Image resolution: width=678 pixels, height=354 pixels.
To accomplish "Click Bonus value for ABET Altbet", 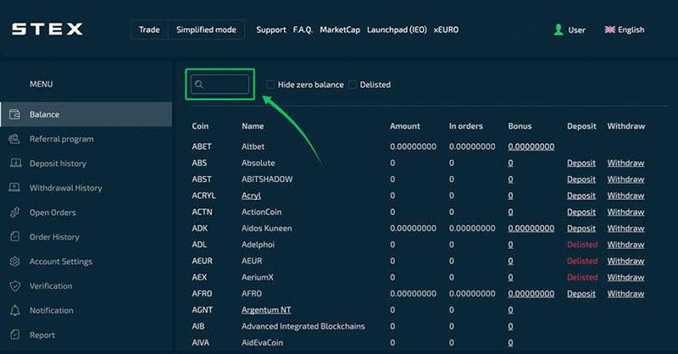I will pyautogui.click(x=531, y=147).
